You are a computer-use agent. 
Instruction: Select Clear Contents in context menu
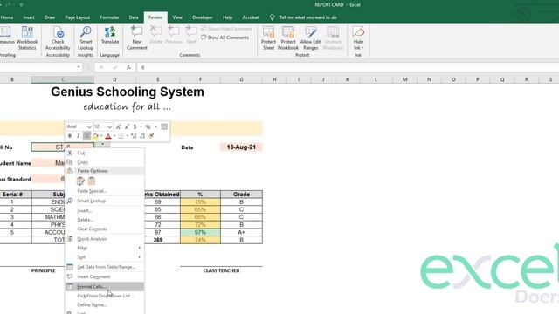coord(105,229)
